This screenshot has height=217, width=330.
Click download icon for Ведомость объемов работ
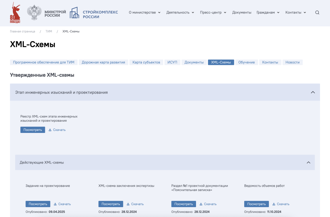(273, 204)
